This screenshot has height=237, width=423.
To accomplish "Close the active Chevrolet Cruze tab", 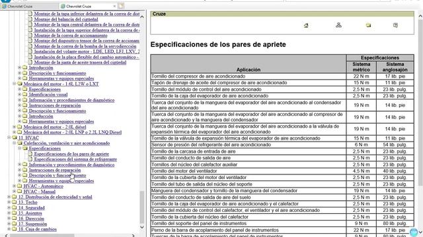I will pos(114,6).
